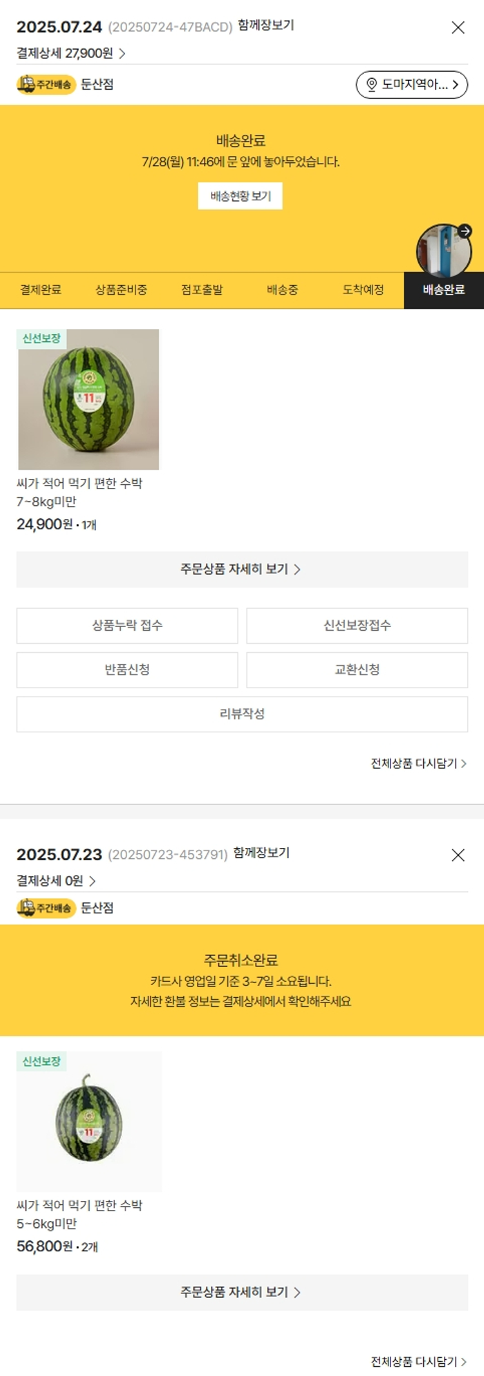Click 전체상품 다시담기 link in first order
This screenshot has width=484, height=1376.
coord(418,764)
